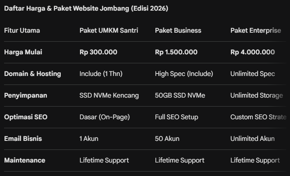Select the 'Rp 1.500.000' price cell
This screenshot has height=176, width=290.
pos(176,52)
